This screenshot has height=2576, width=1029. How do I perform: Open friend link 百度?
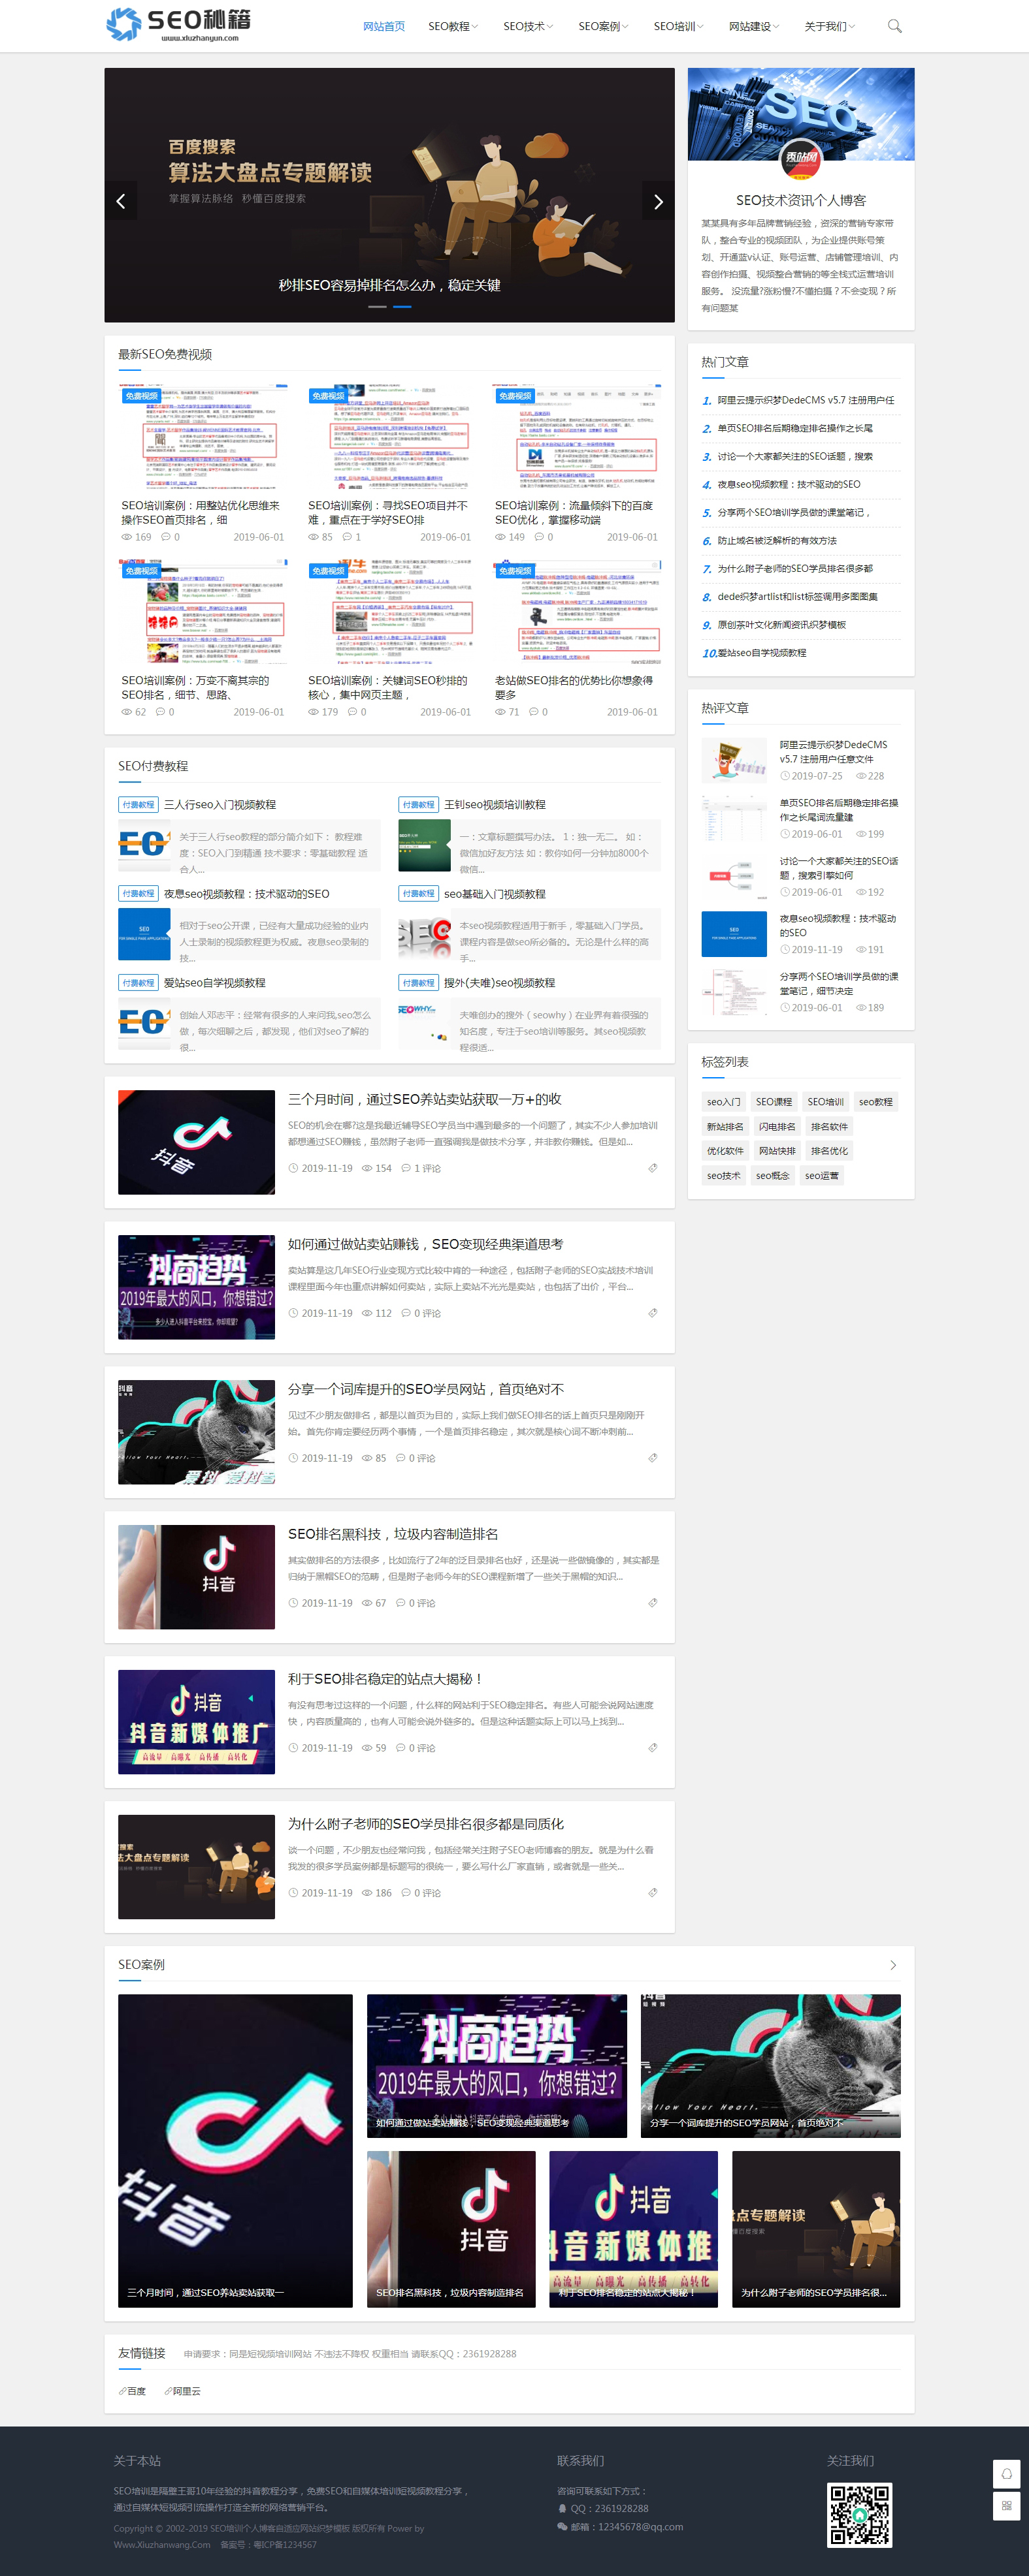pos(132,2391)
